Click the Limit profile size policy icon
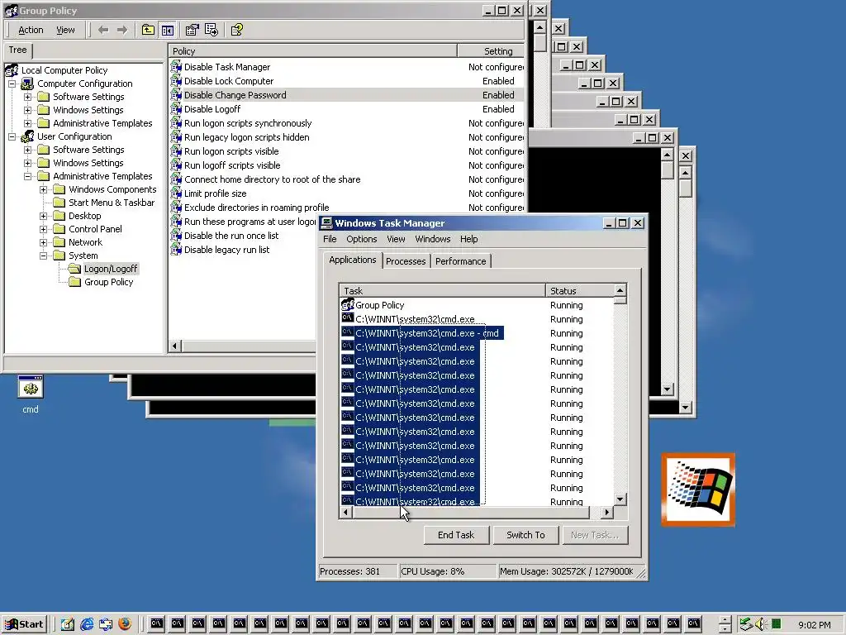This screenshot has width=846, height=635. (x=176, y=193)
